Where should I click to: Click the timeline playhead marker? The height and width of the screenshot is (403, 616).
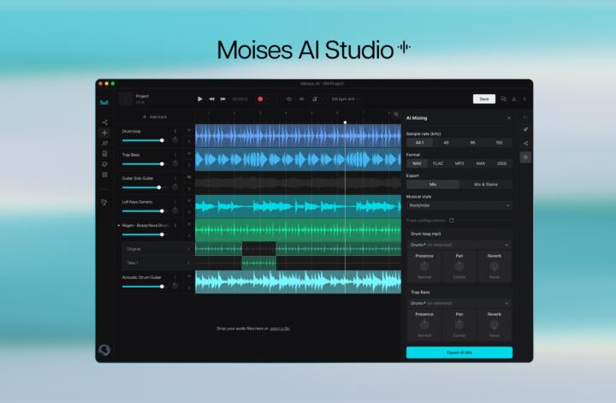coord(345,122)
